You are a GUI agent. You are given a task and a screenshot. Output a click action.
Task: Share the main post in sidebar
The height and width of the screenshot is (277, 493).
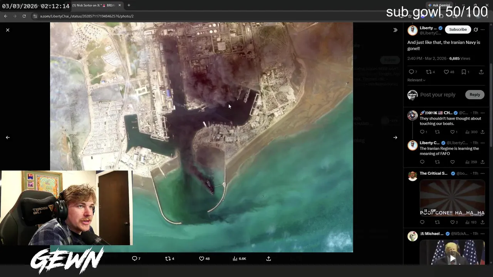point(481,72)
